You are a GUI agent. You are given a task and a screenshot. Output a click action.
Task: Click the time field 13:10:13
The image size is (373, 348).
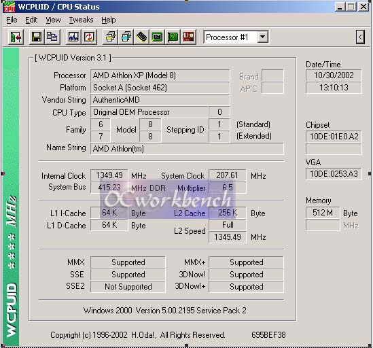pos(334,88)
